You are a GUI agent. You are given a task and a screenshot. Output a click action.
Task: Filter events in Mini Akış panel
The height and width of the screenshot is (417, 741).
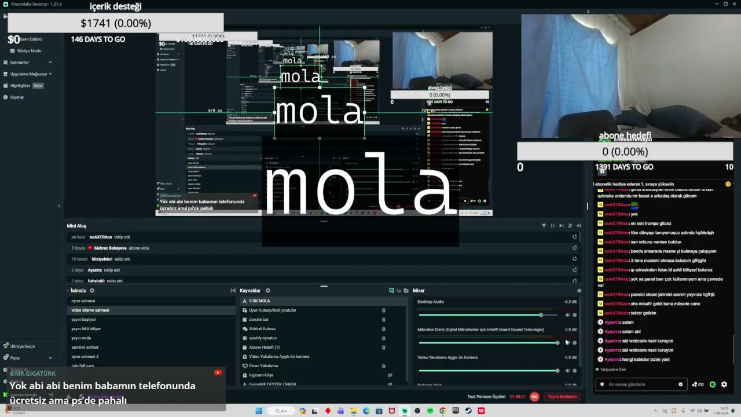[544, 226]
